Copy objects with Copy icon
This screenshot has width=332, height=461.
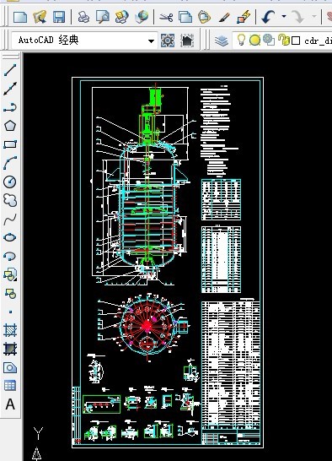point(185,17)
